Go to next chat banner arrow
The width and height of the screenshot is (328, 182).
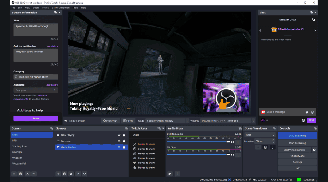[315, 31]
